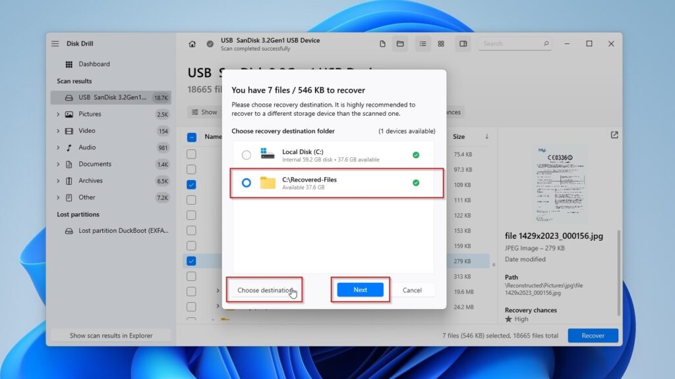Click the High recovery chances star icon
The height and width of the screenshot is (379, 675).
508,319
